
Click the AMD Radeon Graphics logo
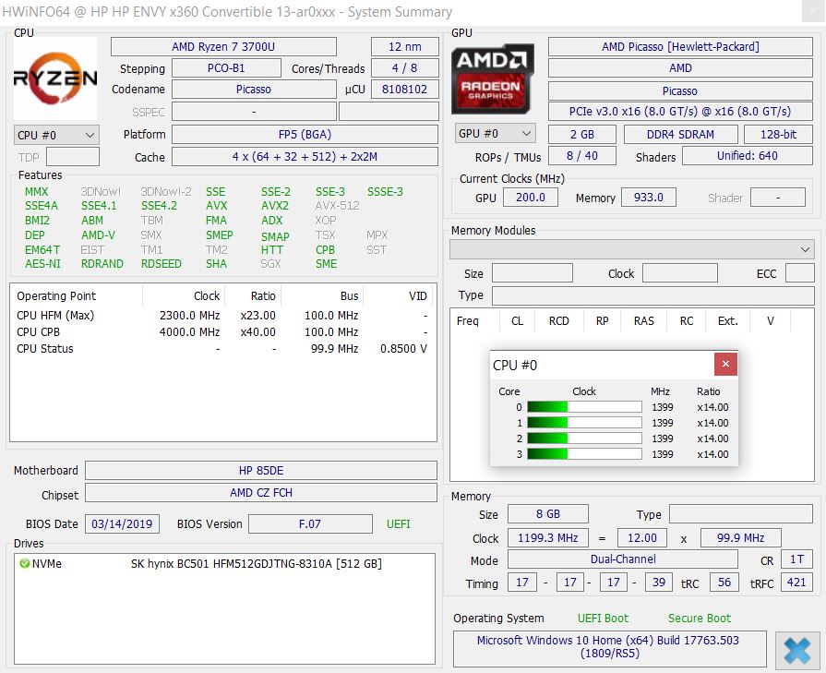pyautogui.click(x=492, y=79)
